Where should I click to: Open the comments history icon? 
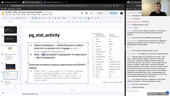pos(86,13)
